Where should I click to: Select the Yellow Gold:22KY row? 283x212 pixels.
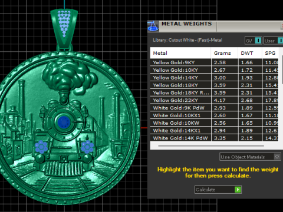click(214, 100)
